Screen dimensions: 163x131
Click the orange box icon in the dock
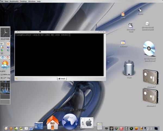[136, 128]
